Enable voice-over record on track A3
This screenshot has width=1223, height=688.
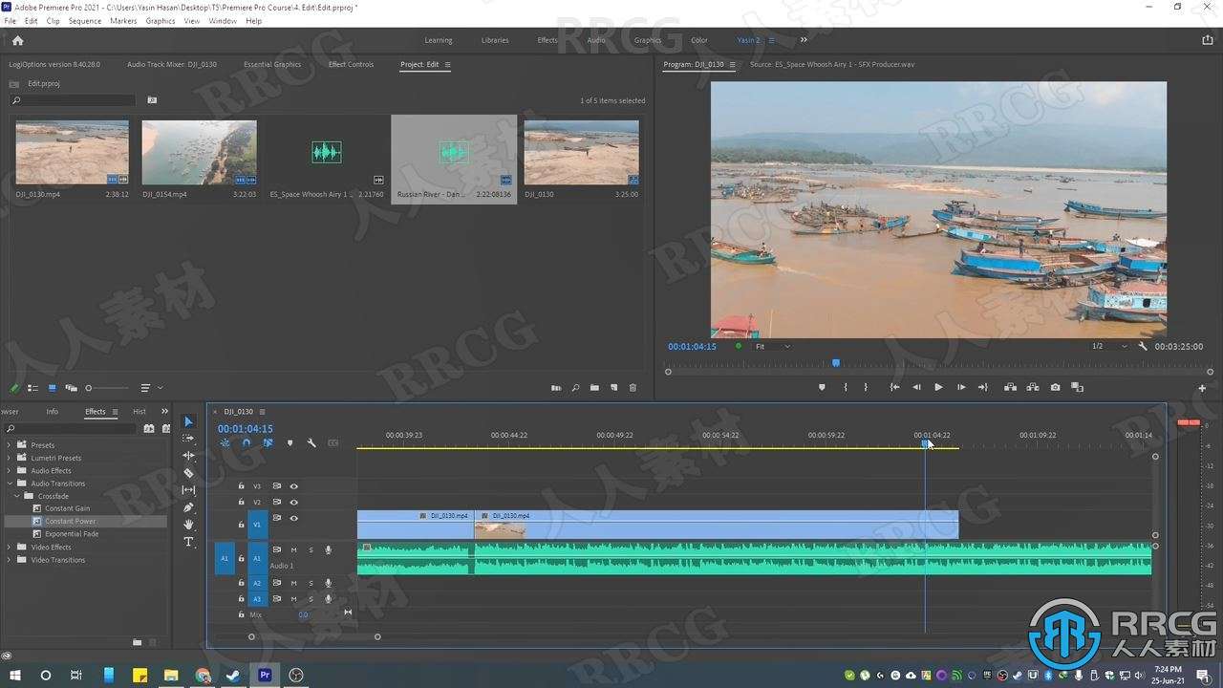(x=328, y=599)
